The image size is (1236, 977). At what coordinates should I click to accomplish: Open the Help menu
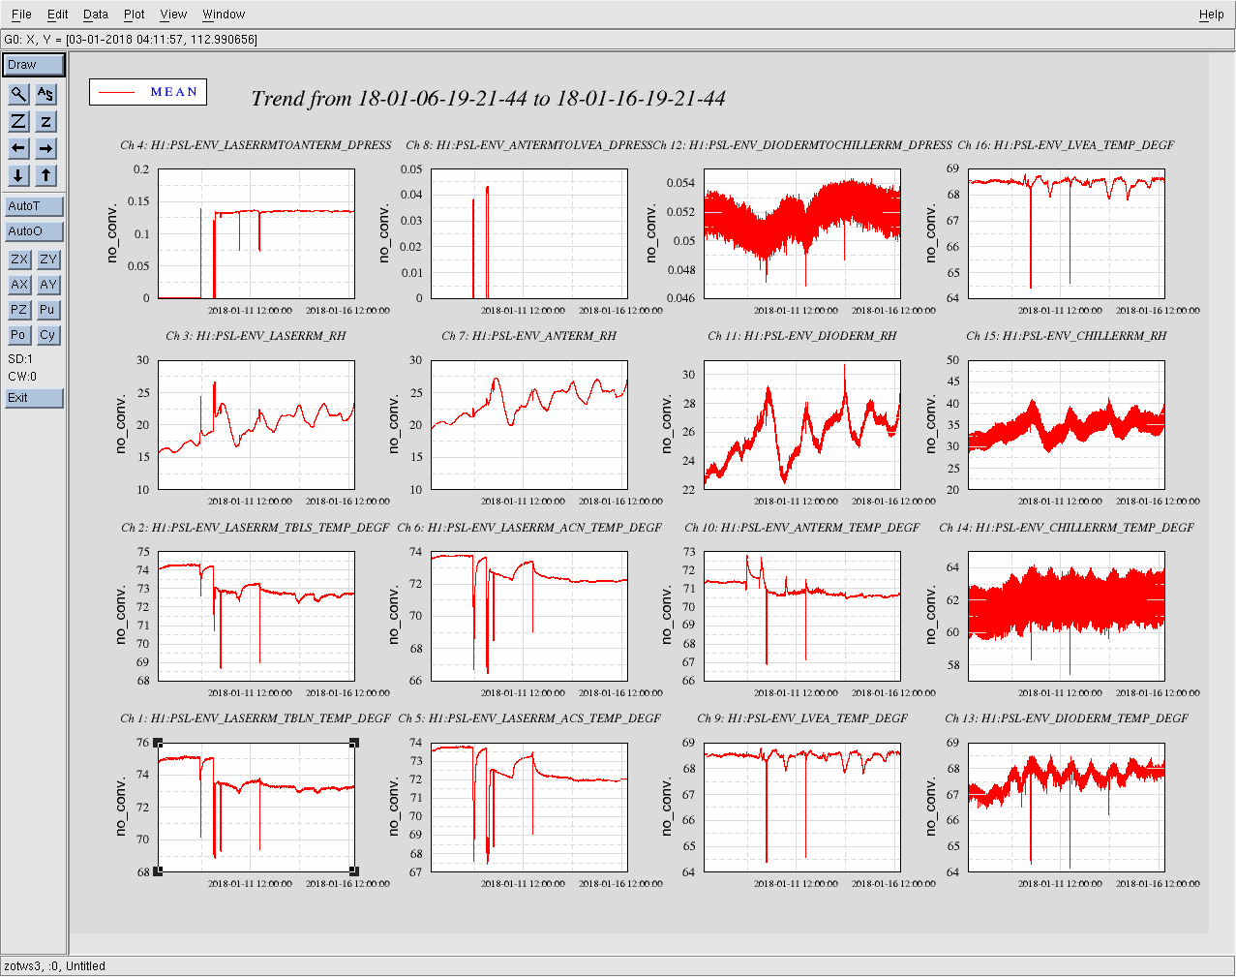coord(1211,15)
